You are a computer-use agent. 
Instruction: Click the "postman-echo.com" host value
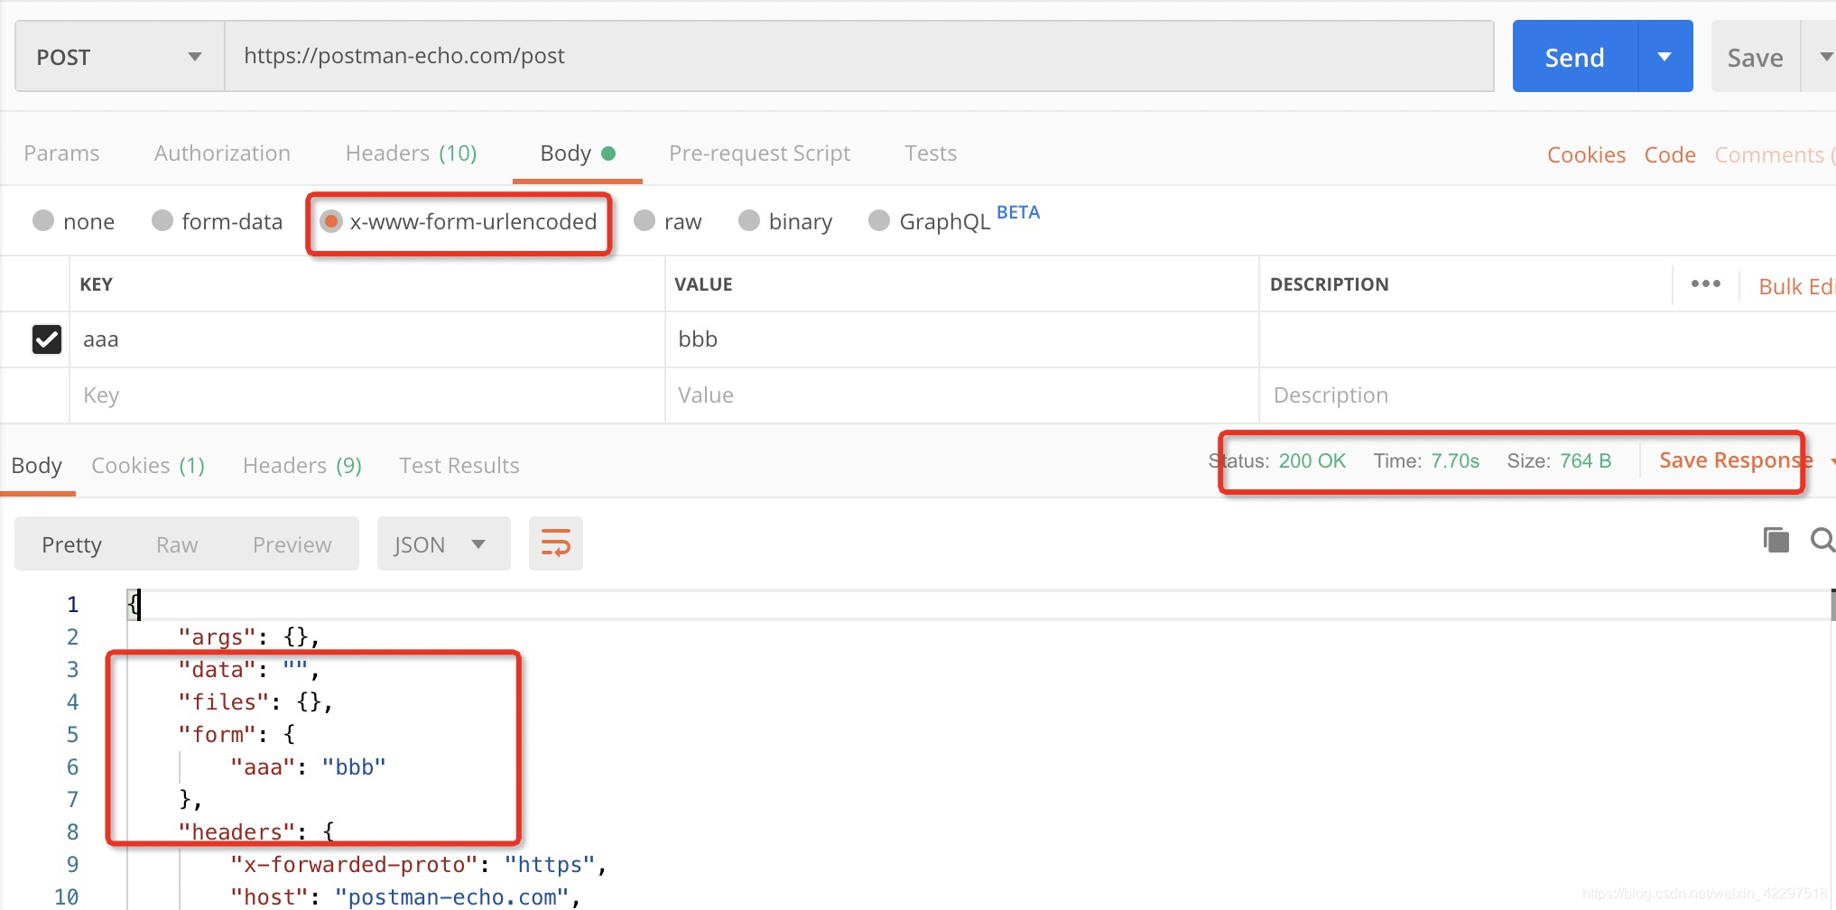tap(452, 896)
